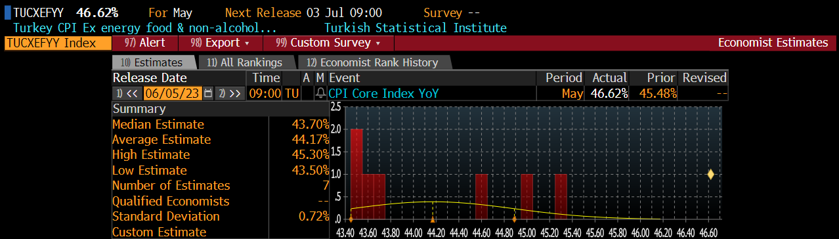Viewport: 839px width, 239px height.
Task: Click the TUCXEFYY Index ticker box
Action: [x=58, y=43]
